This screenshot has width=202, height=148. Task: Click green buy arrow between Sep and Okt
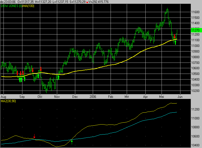tap(38, 75)
